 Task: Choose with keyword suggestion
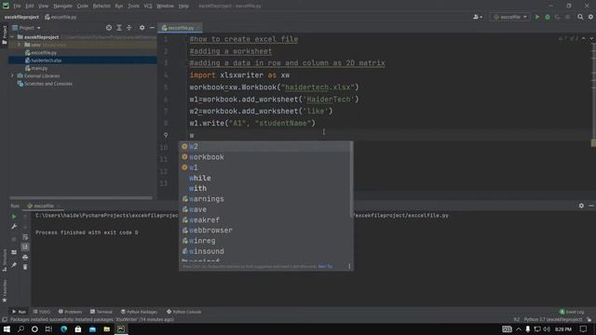coord(265,188)
